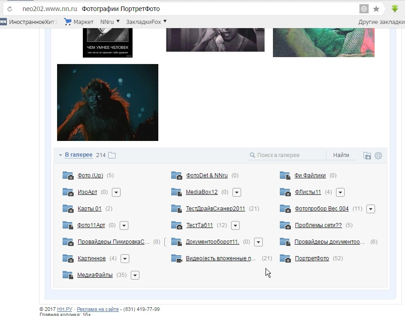Click folder icon of ТестДрайвСканер2011
Image resolution: width=405 pixels, height=316 pixels.
pyautogui.click(x=177, y=208)
